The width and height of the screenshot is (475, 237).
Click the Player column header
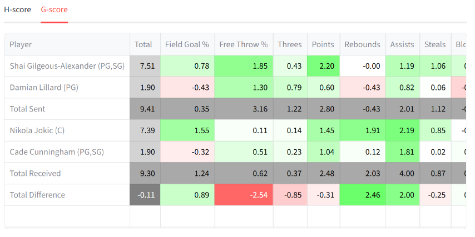coord(21,44)
